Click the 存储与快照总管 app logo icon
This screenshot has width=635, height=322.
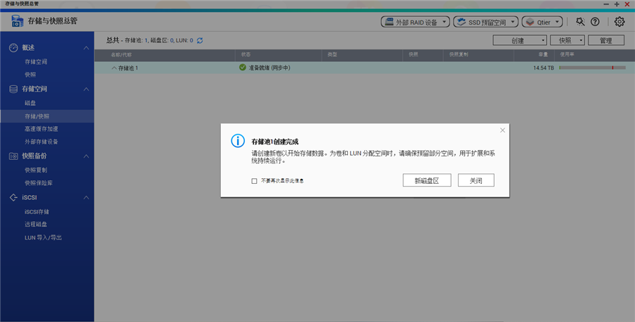[16, 21]
